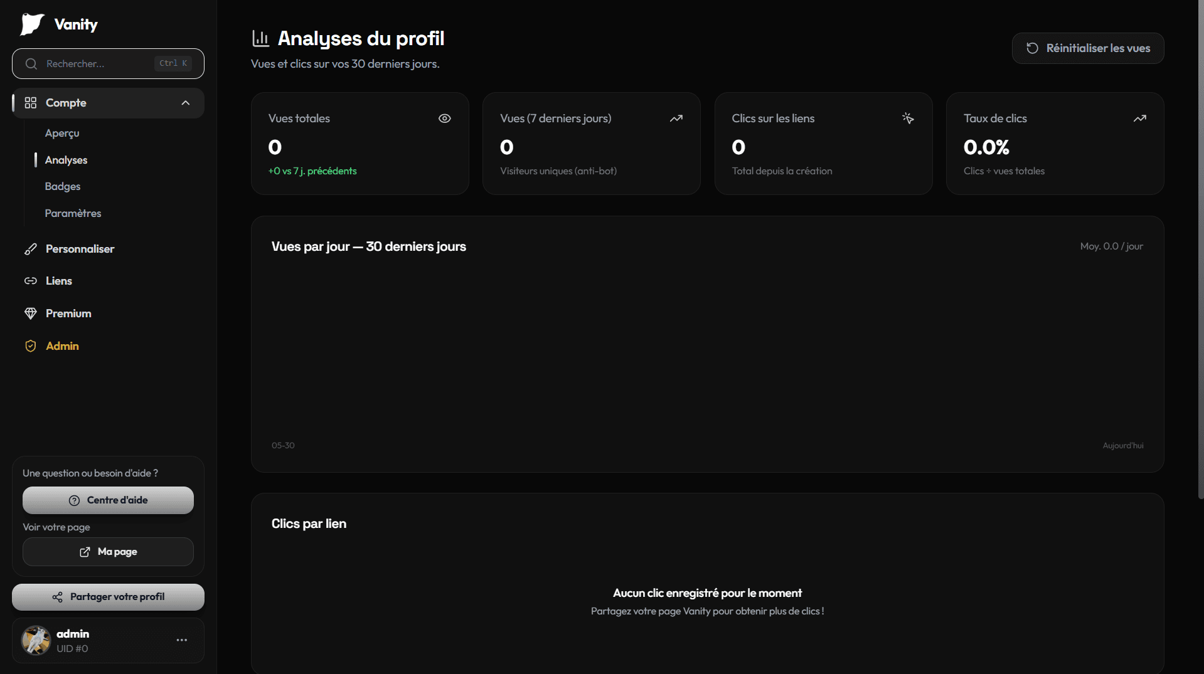This screenshot has width=1204, height=674.
Task: Open Premium via the diamond icon
Action: coord(30,313)
